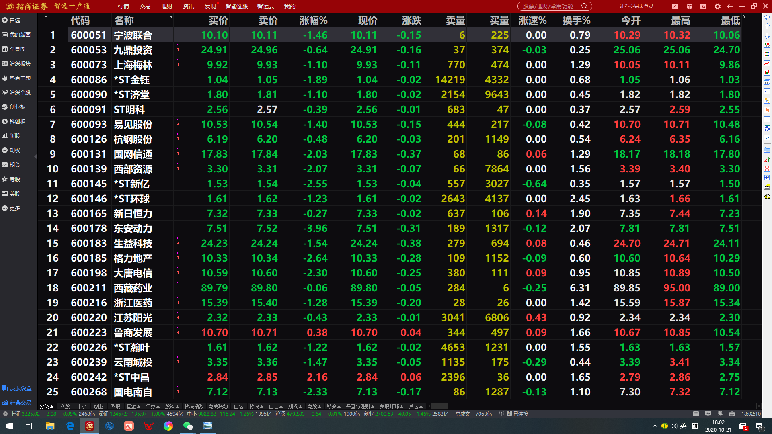Switch to the A股 bottom tab
Viewport: 772px width, 434px height.
click(65, 406)
